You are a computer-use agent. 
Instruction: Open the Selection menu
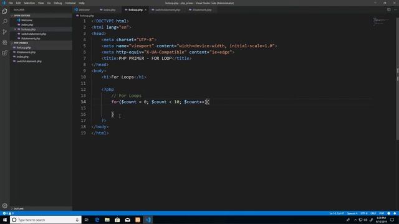click(x=29, y=3)
